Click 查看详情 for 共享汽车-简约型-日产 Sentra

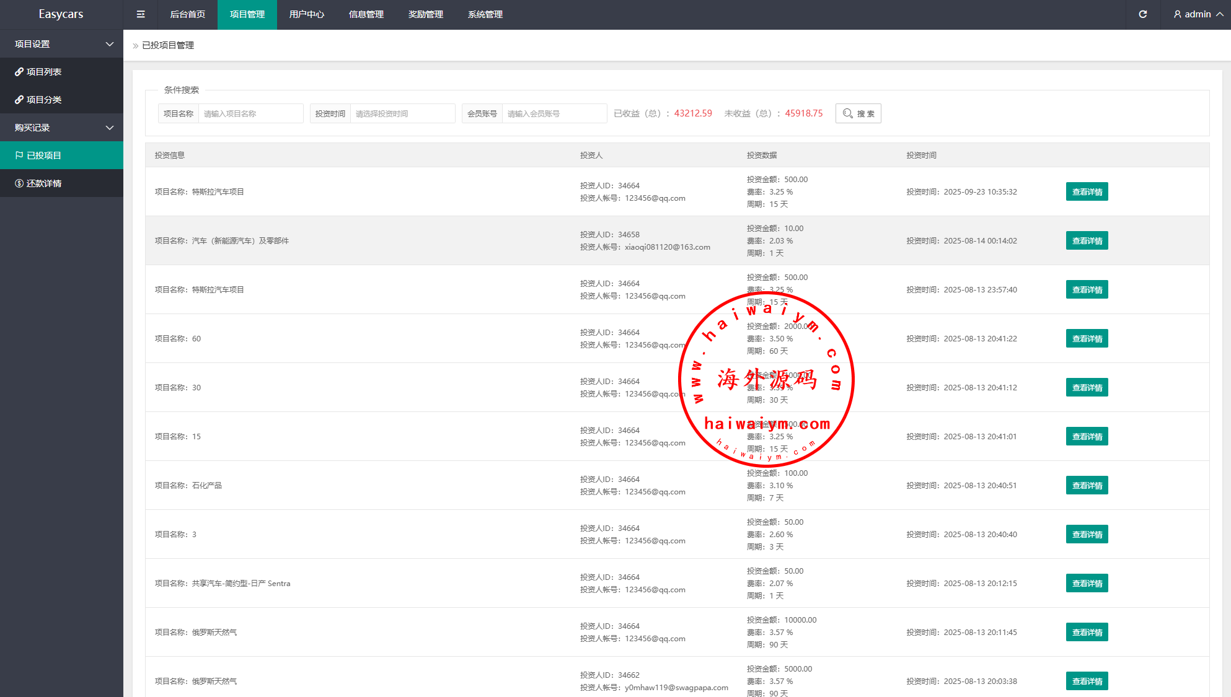[x=1087, y=583]
